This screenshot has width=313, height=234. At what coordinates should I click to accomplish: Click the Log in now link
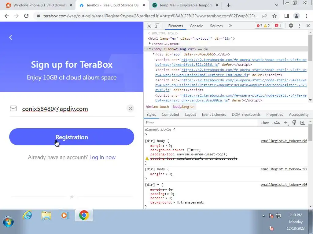point(102,157)
